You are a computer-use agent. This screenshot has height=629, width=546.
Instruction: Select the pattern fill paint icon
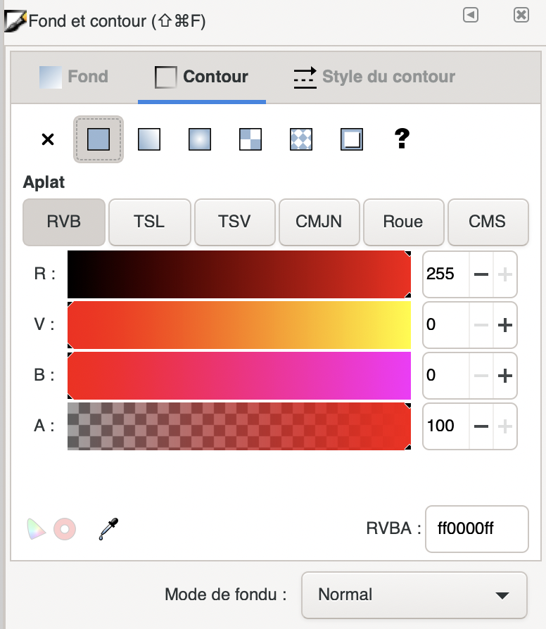coord(301,139)
